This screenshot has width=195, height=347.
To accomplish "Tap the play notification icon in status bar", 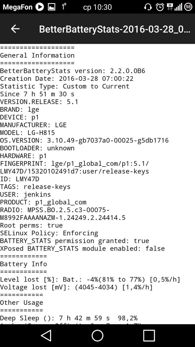I will [x=40, y=7].
